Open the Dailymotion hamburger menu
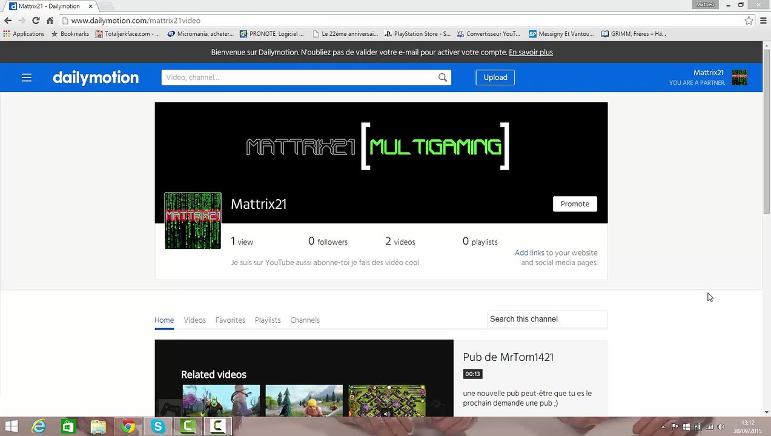Image resolution: width=771 pixels, height=436 pixels. (x=26, y=78)
